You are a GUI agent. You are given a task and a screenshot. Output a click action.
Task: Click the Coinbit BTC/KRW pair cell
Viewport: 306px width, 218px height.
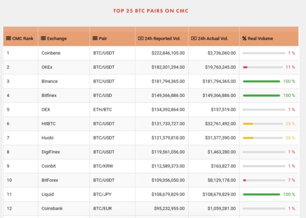(x=103, y=166)
